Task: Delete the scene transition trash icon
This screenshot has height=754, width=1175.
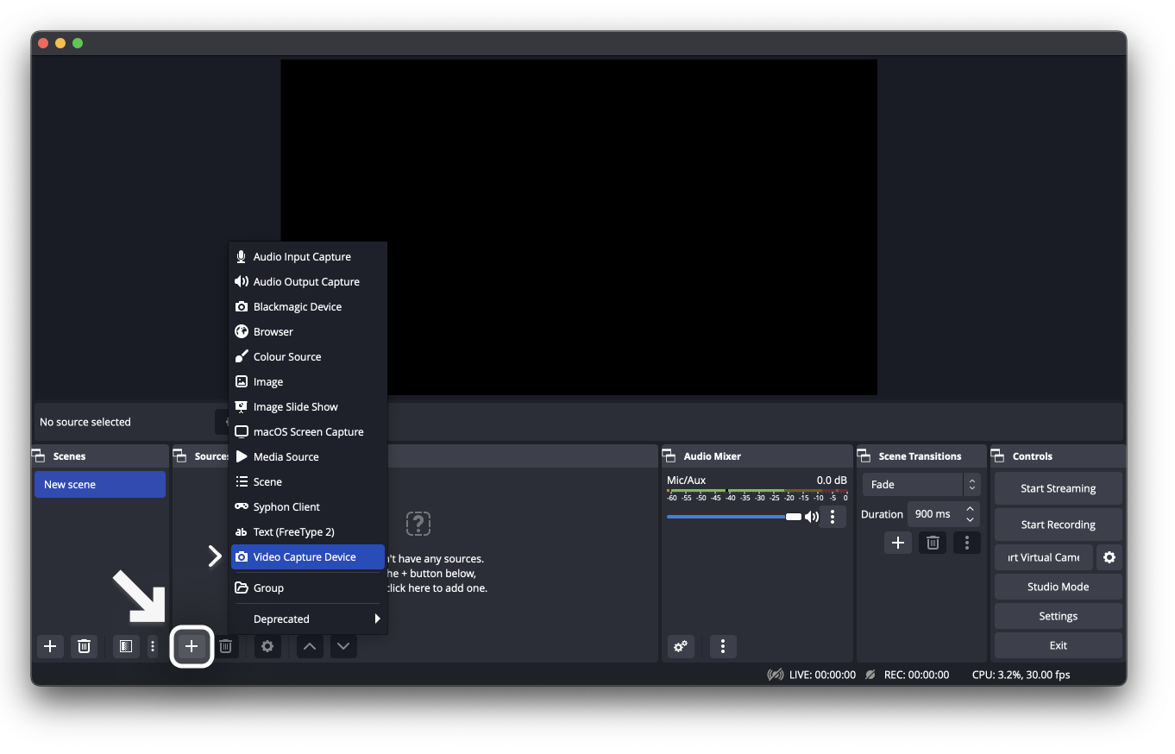Action: [932, 543]
